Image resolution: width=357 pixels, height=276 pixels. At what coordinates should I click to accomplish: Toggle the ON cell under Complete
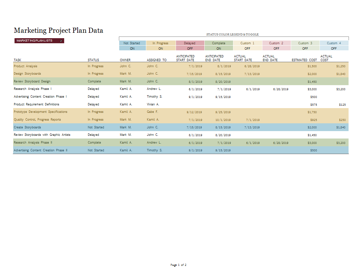(x=219, y=48)
